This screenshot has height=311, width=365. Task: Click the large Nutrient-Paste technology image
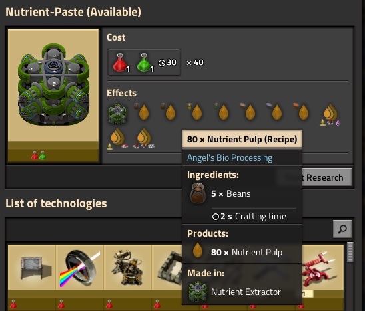pyautogui.click(x=53, y=85)
